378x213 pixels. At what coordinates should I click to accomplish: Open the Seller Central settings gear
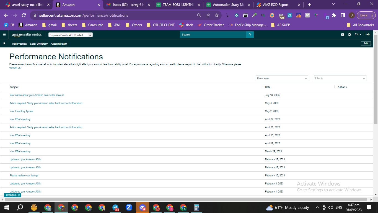click(349, 35)
